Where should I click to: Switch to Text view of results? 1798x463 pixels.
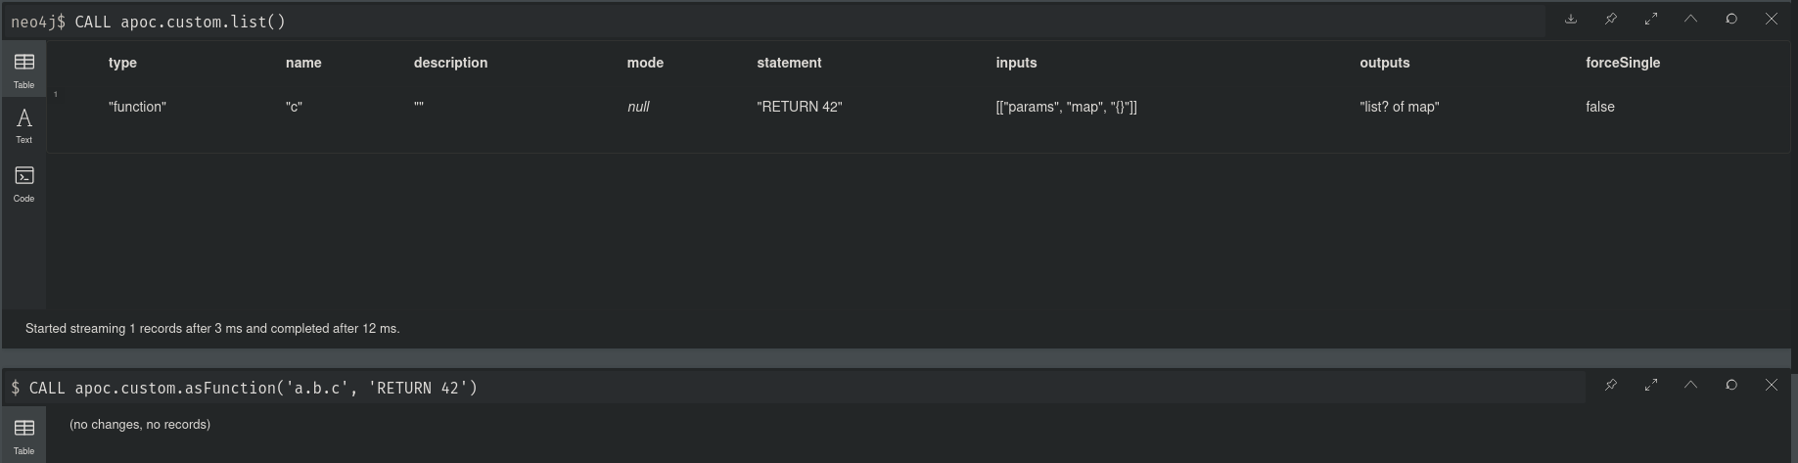tap(24, 125)
